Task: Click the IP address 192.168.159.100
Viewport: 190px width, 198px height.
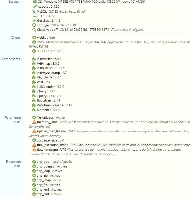Action: [x=54, y=51]
